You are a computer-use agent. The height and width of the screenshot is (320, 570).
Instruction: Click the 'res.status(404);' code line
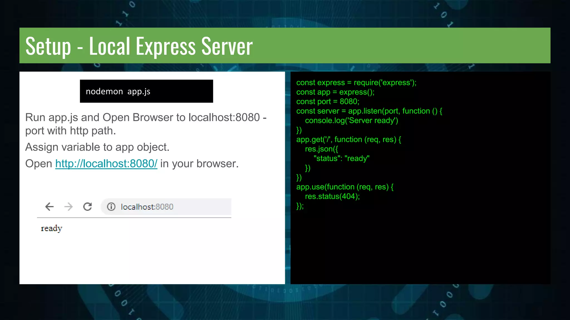coord(332,196)
